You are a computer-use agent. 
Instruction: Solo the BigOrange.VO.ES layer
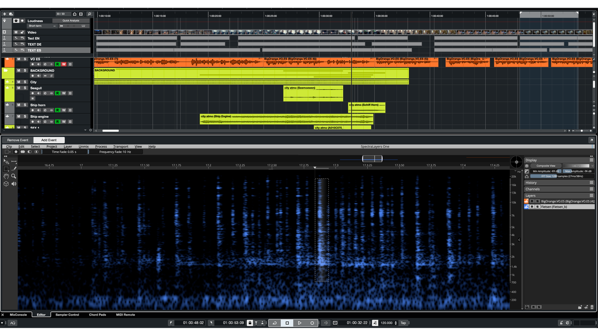pyautogui.click(x=537, y=201)
